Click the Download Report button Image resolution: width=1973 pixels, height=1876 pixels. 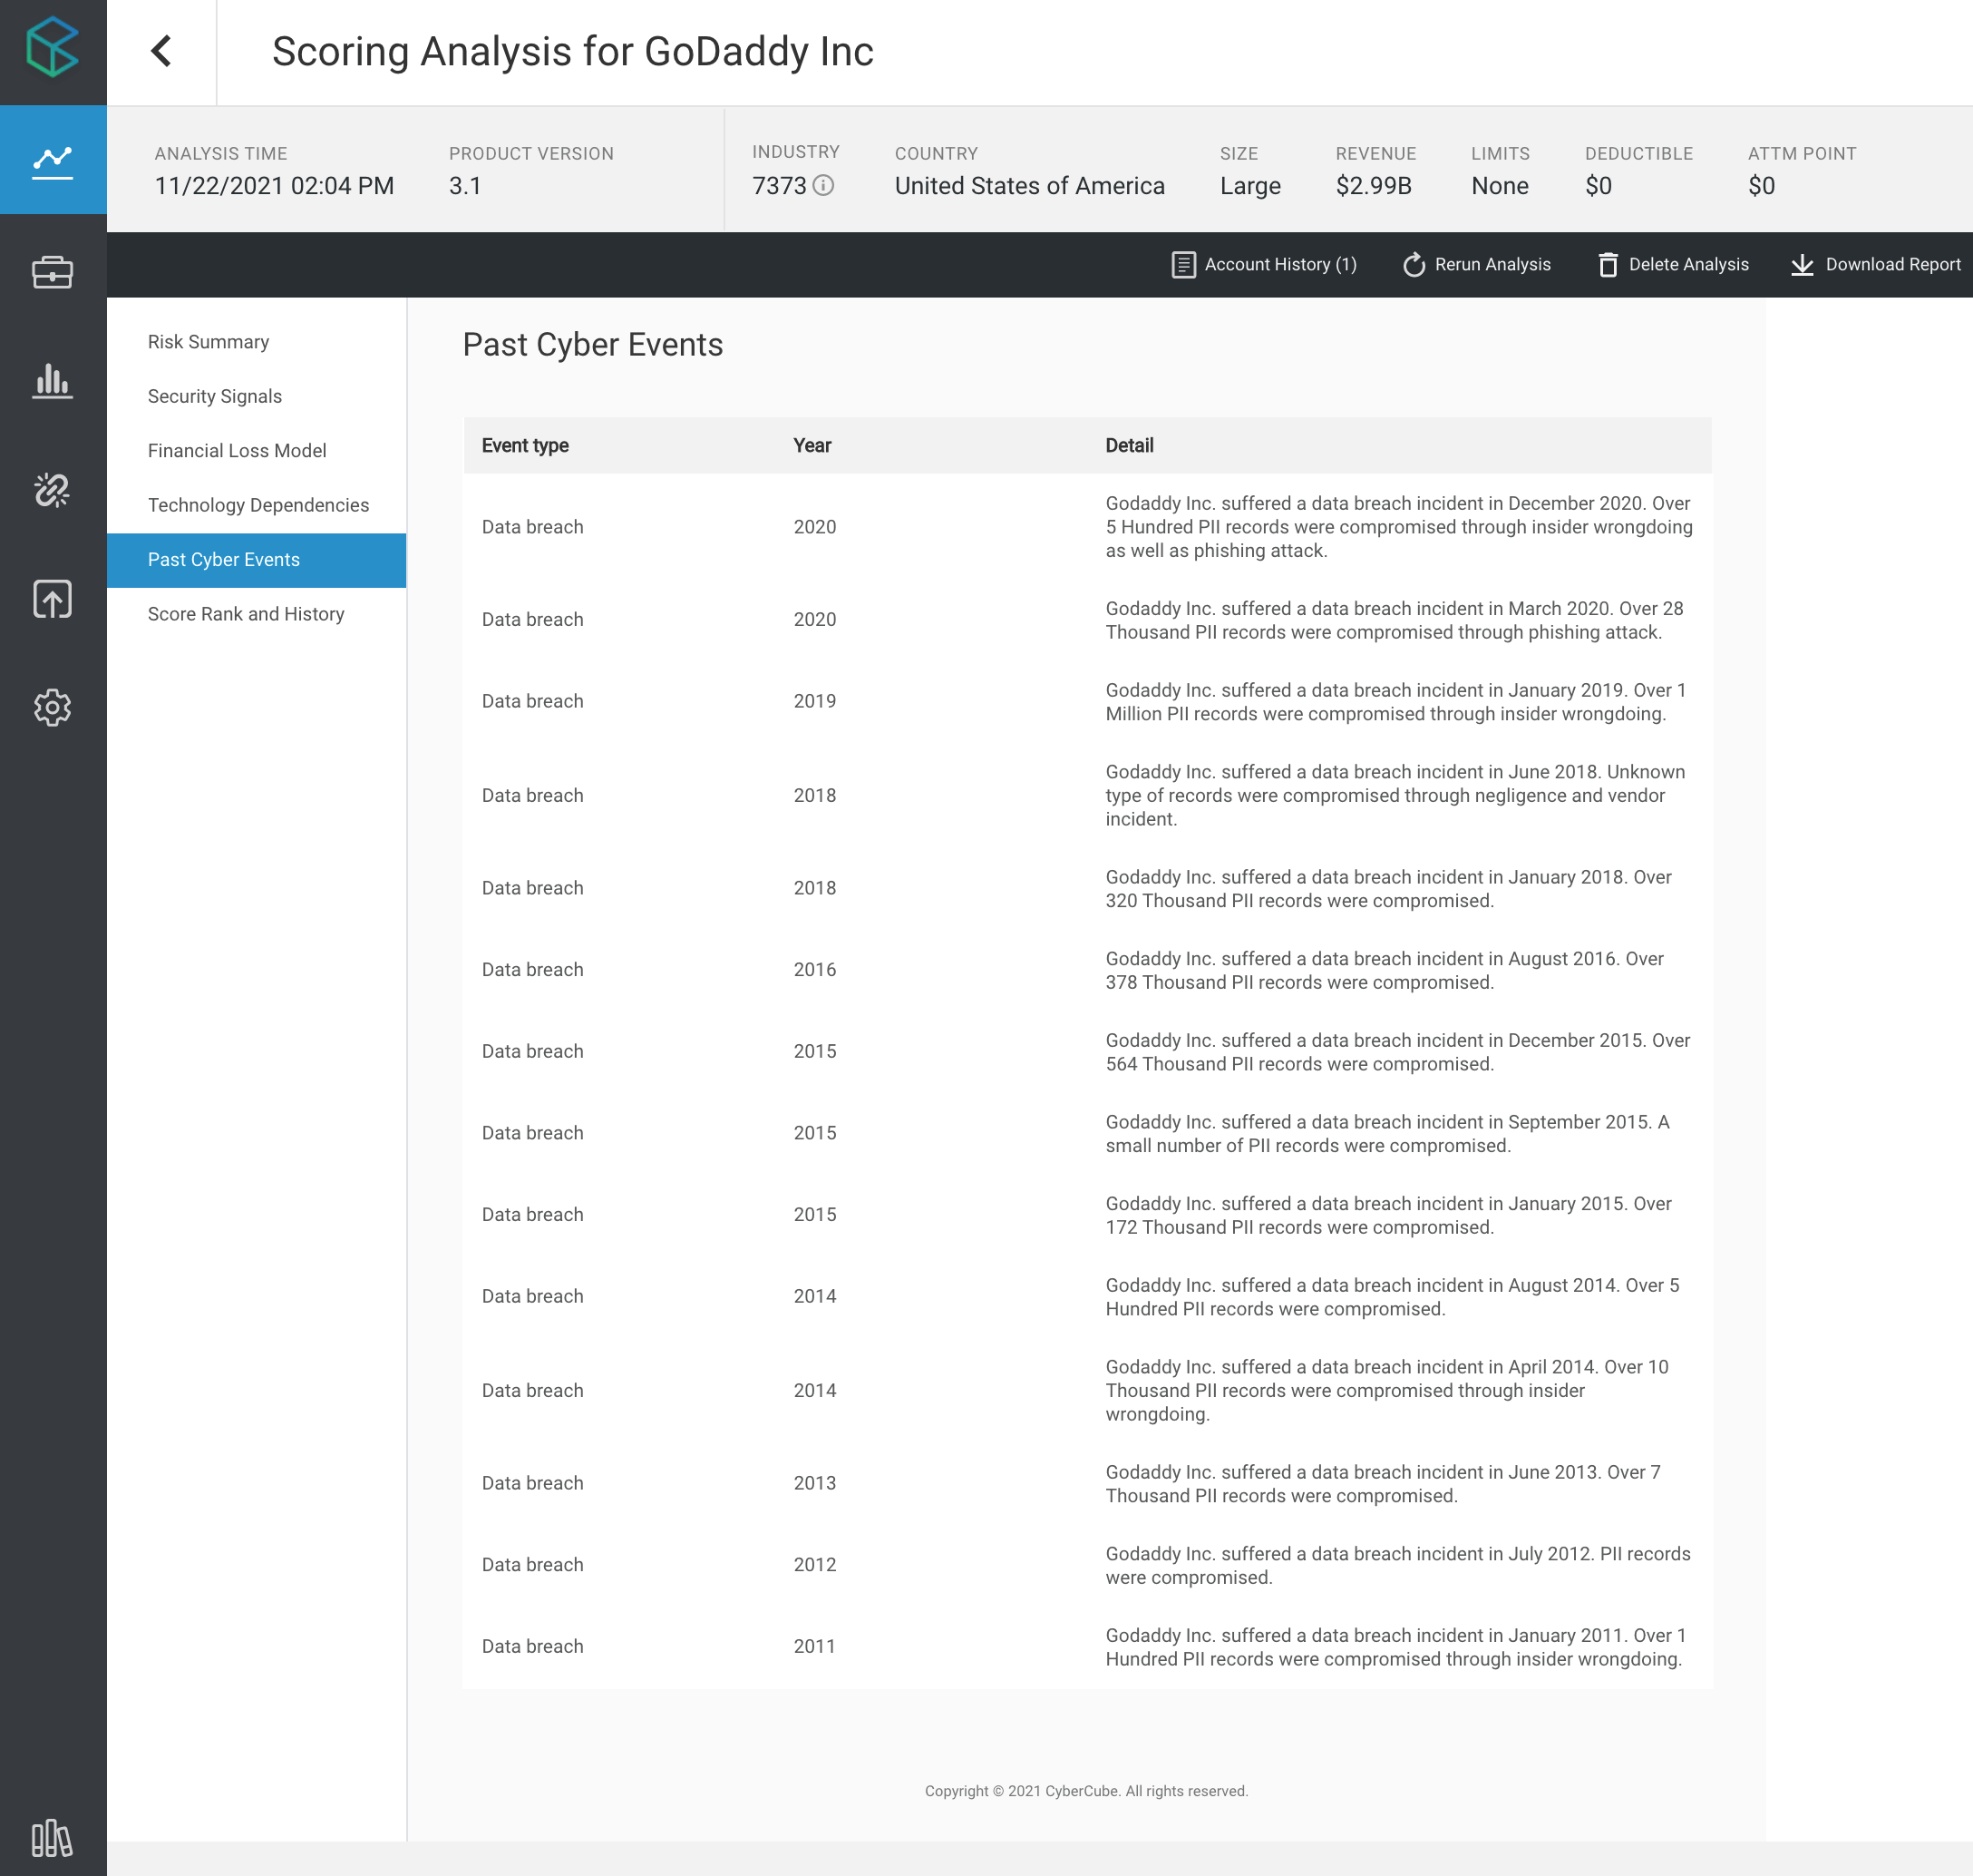coord(1874,265)
